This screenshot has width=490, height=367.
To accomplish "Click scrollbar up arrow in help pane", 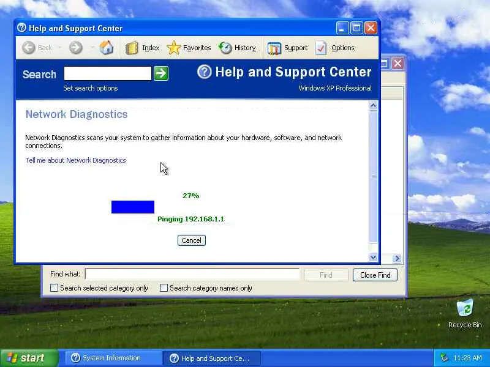I will [373, 105].
